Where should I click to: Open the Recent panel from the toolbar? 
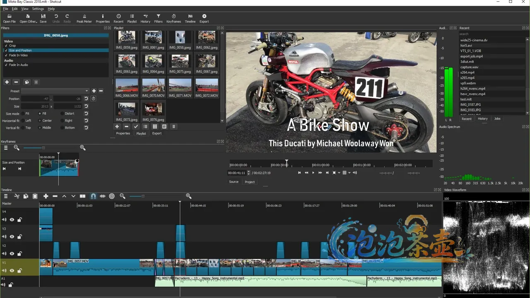point(118,19)
